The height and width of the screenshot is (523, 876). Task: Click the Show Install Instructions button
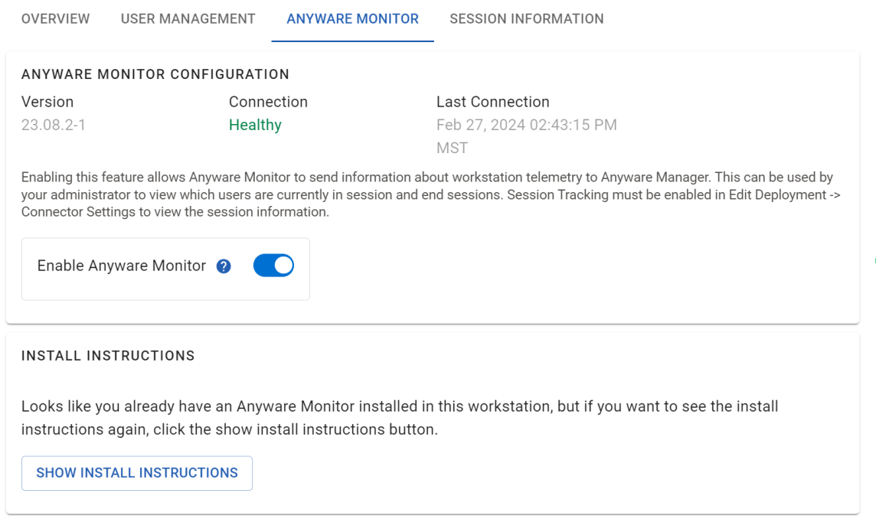[x=137, y=473]
